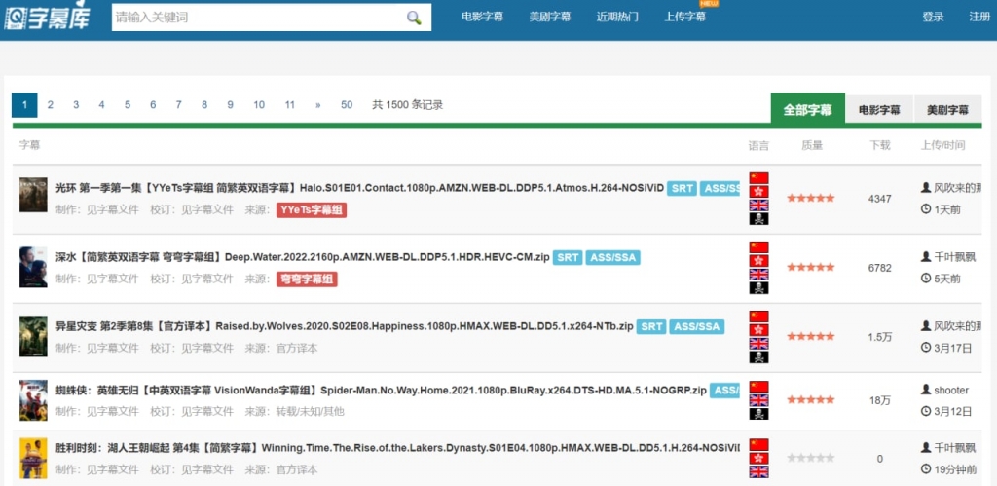The width and height of the screenshot is (997, 486).
Task: Click uploader 千叶飘飘 in Deep Water row
Action: (x=954, y=257)
